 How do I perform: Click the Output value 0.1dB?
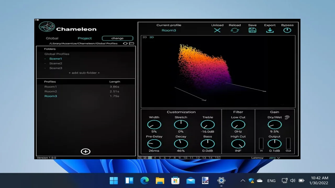(x=275, y=151)
